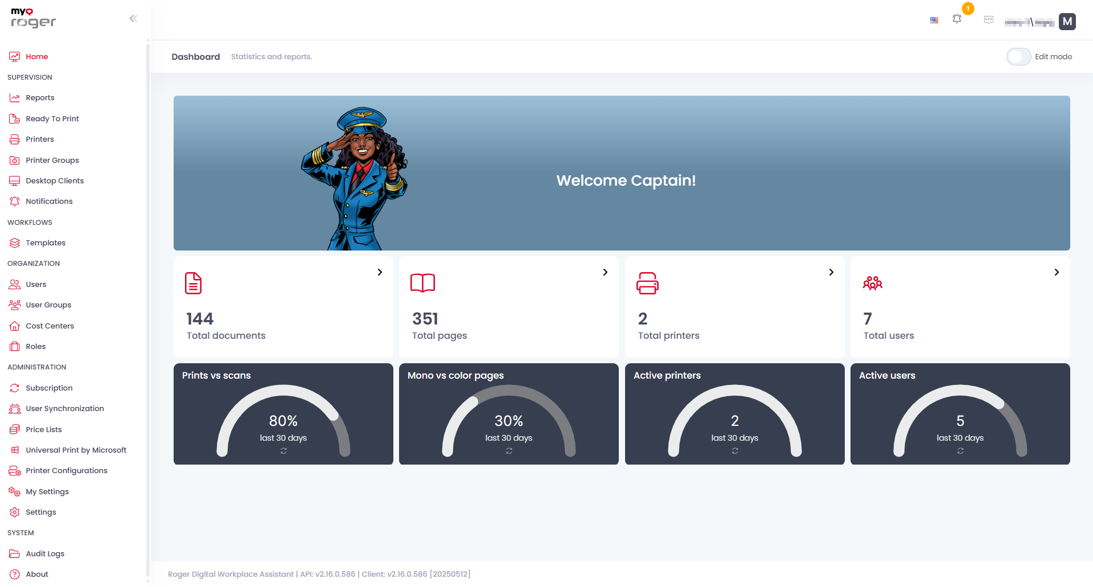
Task: Click the Settings gear icon
Action: point(15,512)
